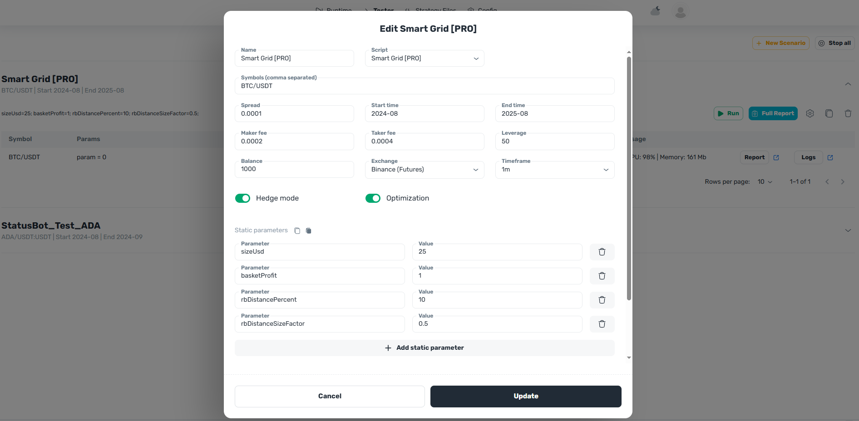This screenshot has width=859, height=421.
Task: Delete the sizeUsd parameter row
Action: coord(602,252)
